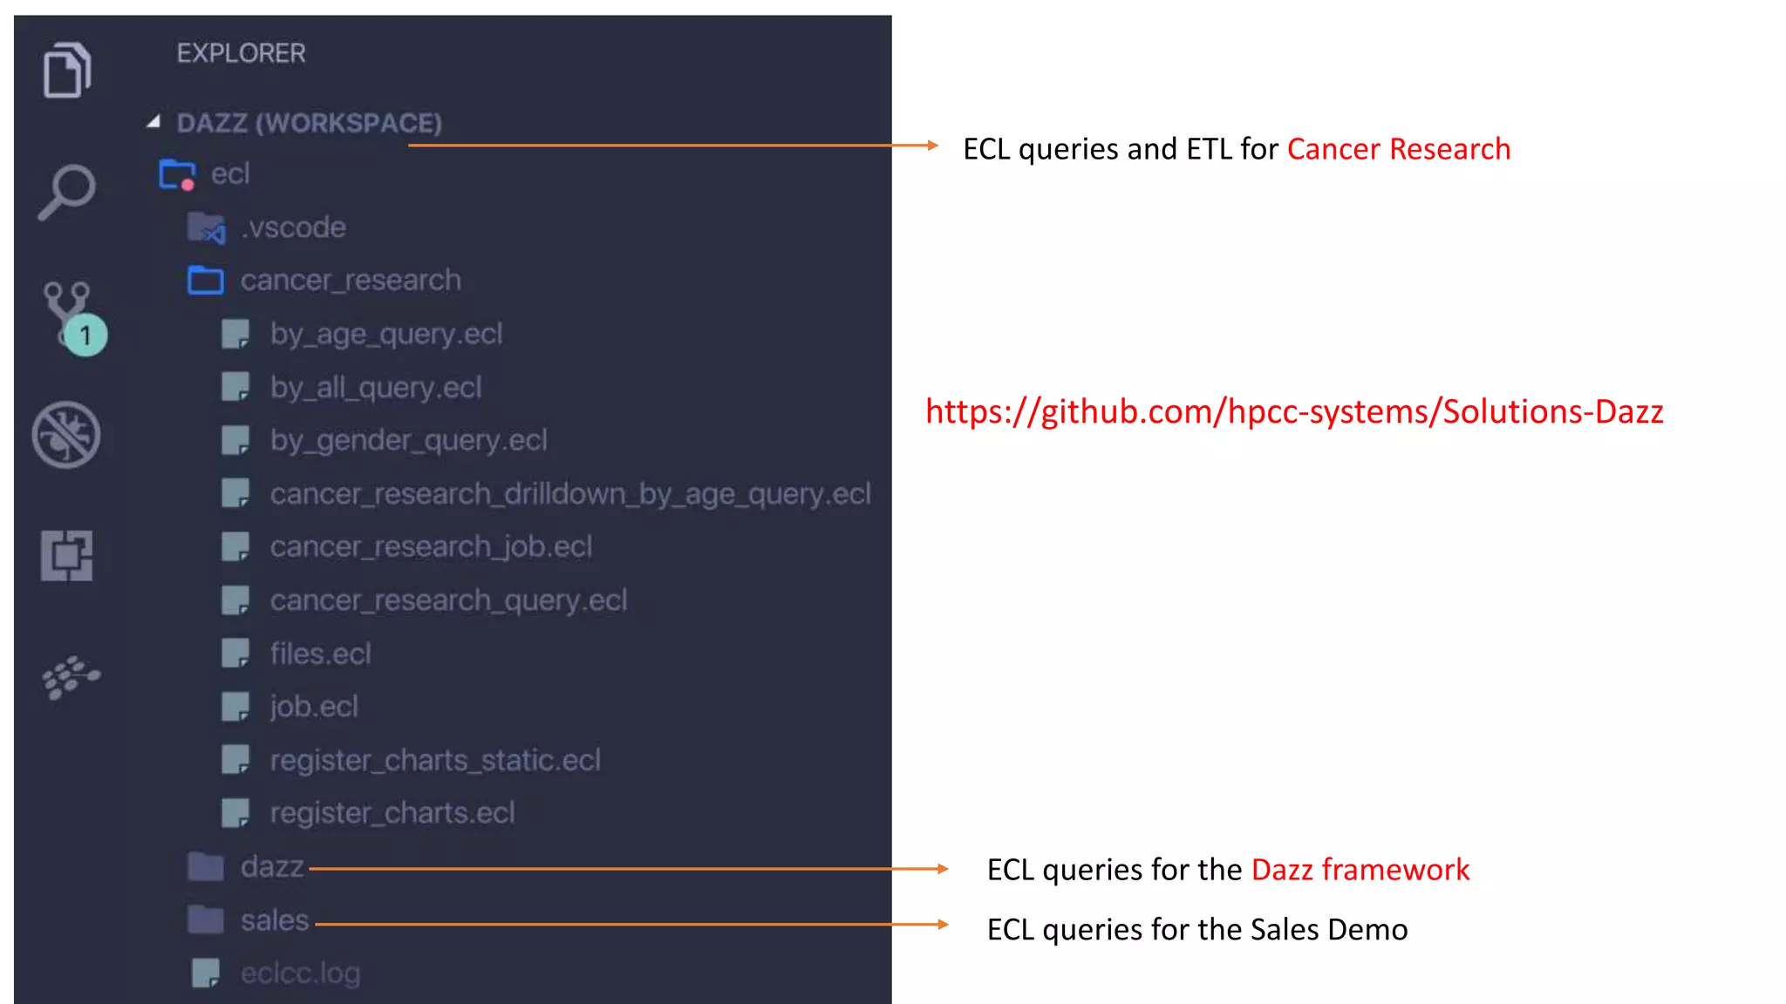
Task: Open the Debug bug icon in activity bar
Action: (66, 435)
